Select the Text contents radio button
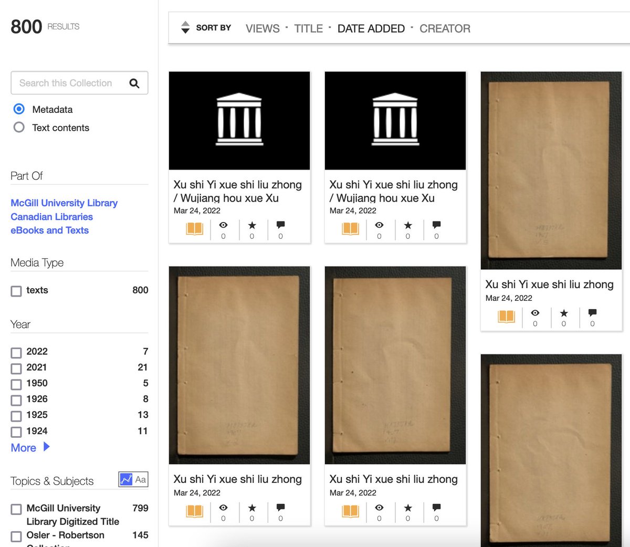The image size is (630, 547). [19, 127]
